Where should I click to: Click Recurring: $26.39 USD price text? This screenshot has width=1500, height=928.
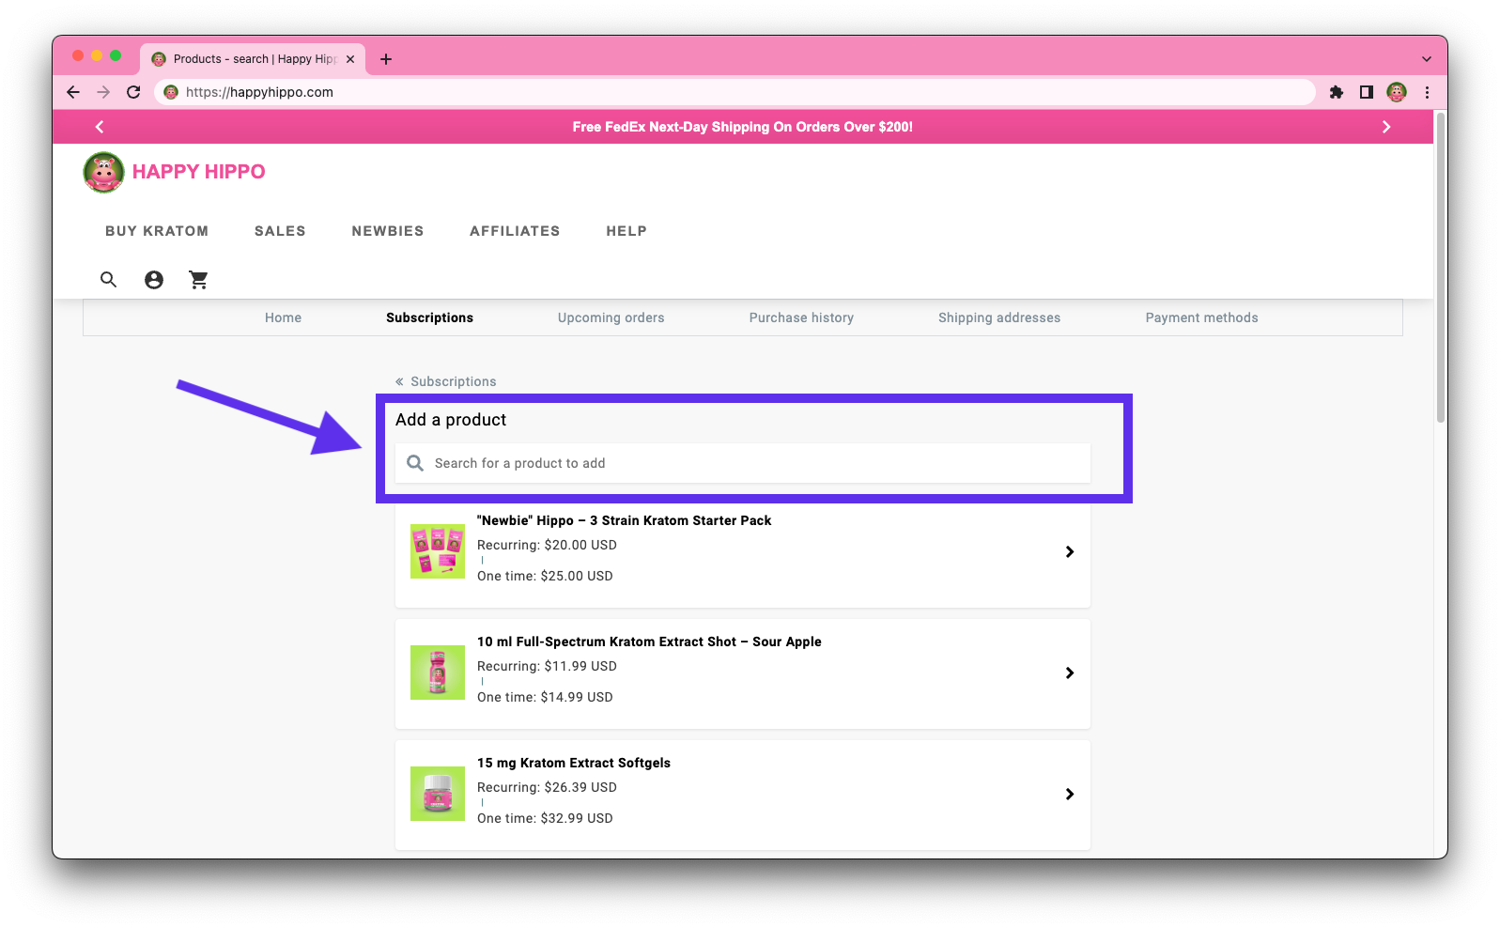pos(547,787)
